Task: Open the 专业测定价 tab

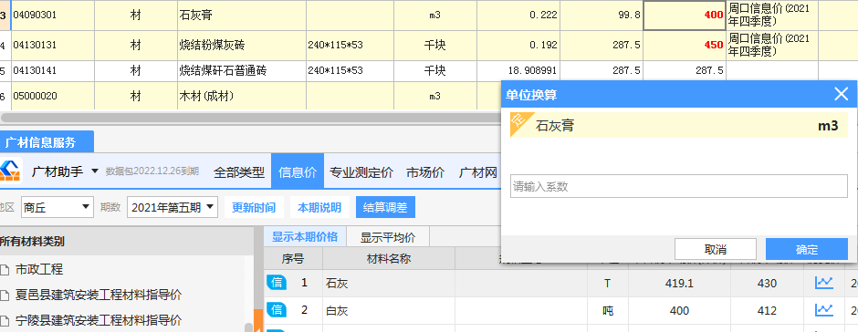Action: pyautogui.click(x=361, y=172)
